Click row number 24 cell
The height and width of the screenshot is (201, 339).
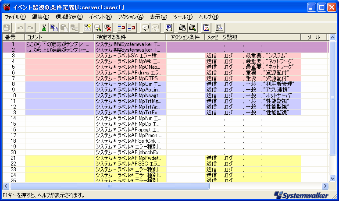click(x=14, y=175)
